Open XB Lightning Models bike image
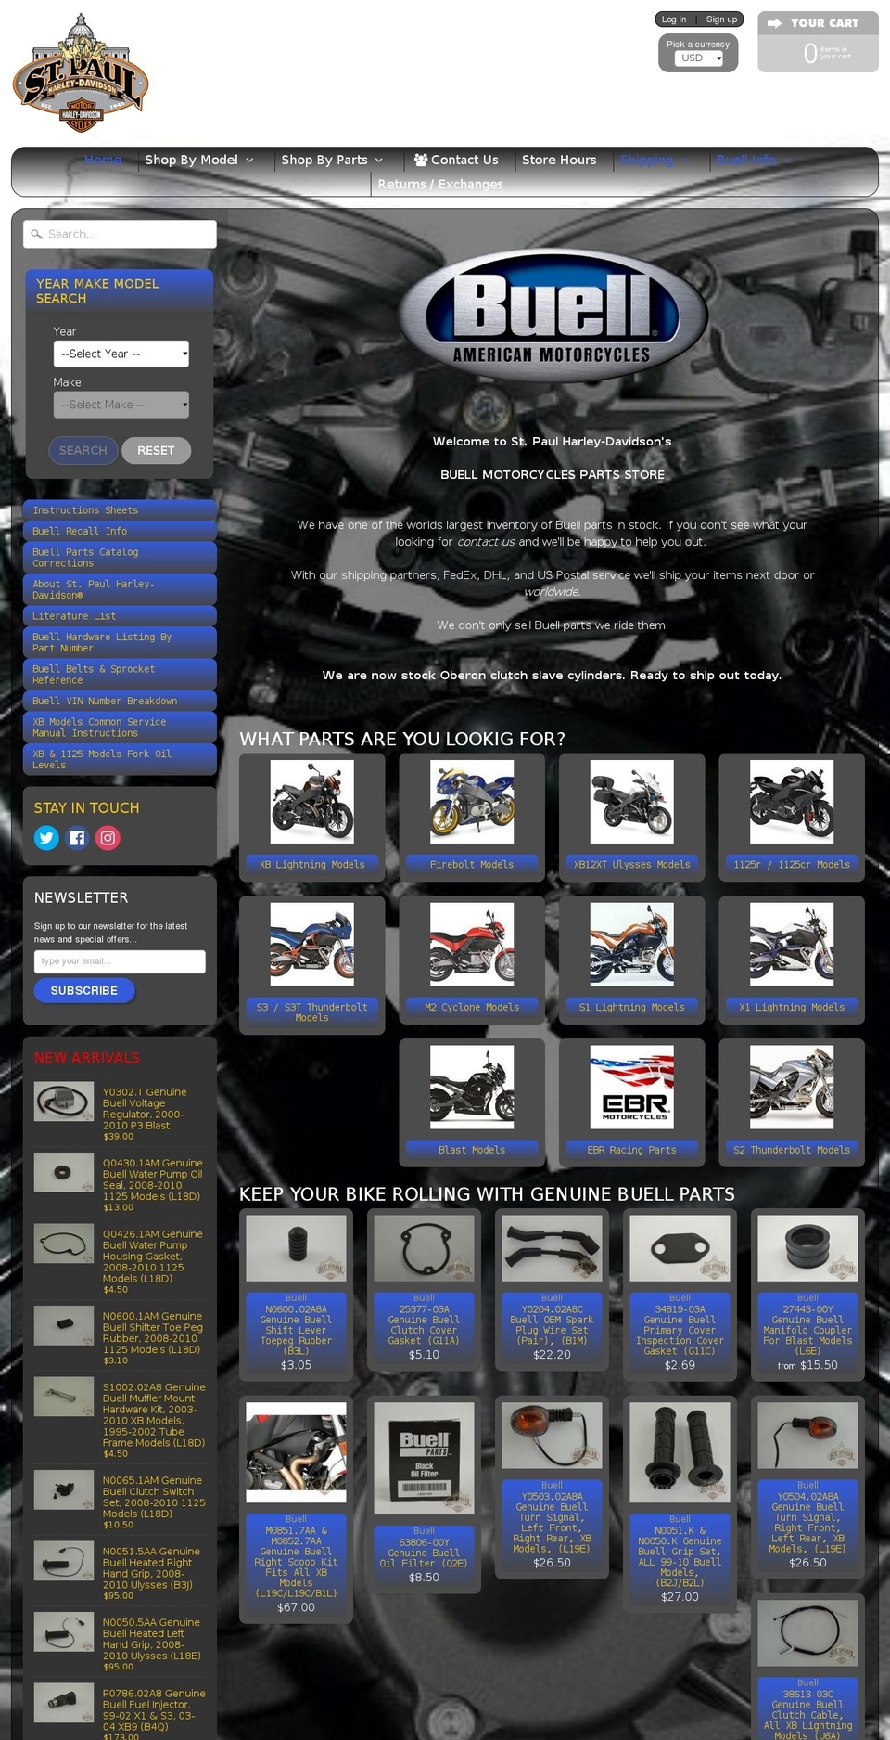890x1740 pixels. tap(311, 802)
